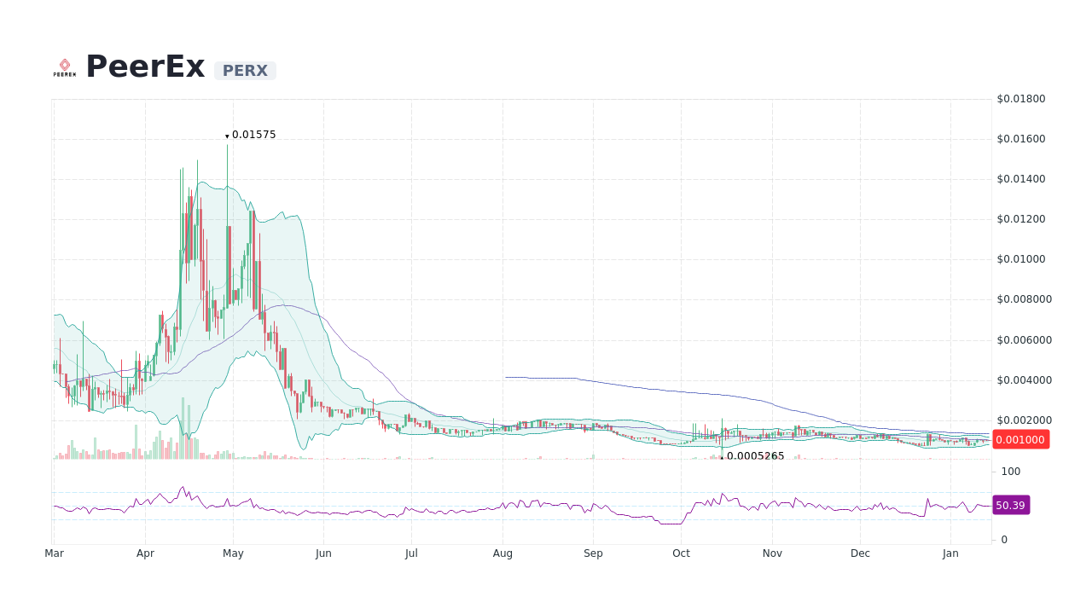This screenshot has height=614, width=1092.
Task: Click the $0.01400 price axis label
Action: click(x=1021, y=179)
